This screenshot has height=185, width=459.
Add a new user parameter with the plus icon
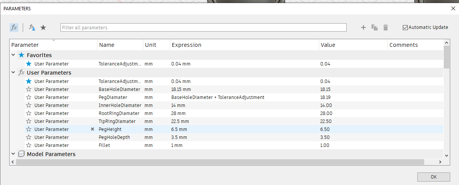click(x=363, y=27)
